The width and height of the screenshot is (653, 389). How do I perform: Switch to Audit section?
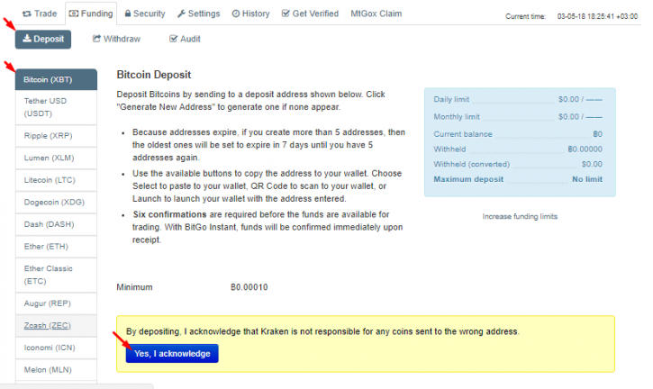click(185, 39)
